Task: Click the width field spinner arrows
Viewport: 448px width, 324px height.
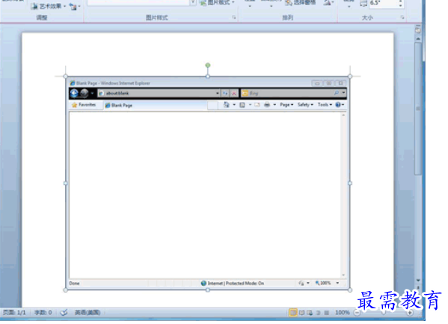Action: tap(400, 3)
